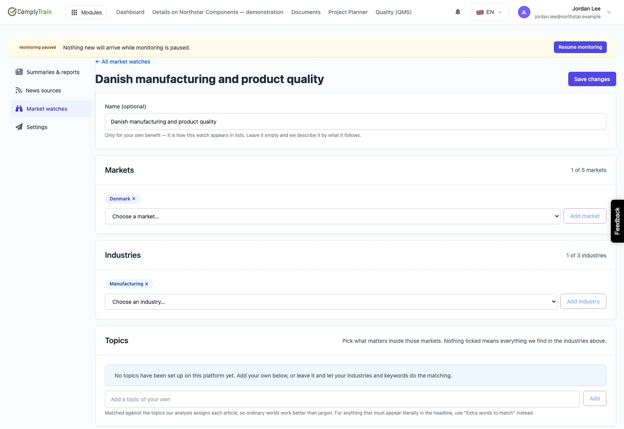Image resolution: width=624 pixels, height=429 pixels.
Task: Click the Market watches binoculars icon
Action: pyautogui.click(x=19, y=108)
